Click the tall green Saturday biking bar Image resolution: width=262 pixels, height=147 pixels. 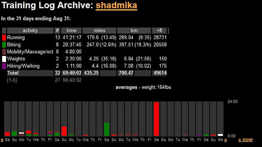pos(106,129)
